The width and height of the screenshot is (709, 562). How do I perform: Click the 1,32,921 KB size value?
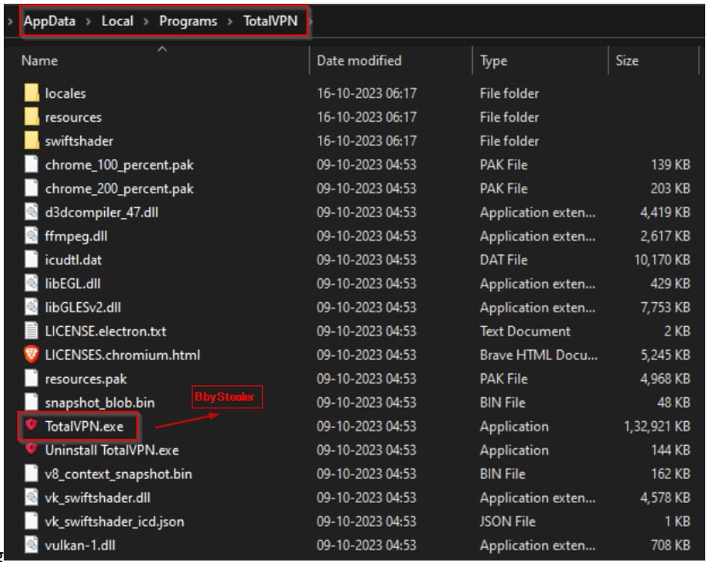pos(657,426)
